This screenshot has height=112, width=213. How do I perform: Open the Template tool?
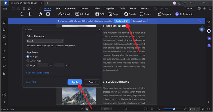point(165,14)
